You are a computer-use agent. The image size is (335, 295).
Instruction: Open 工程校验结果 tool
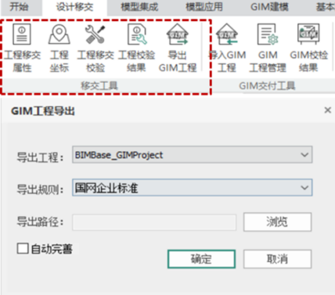[136, 48]
